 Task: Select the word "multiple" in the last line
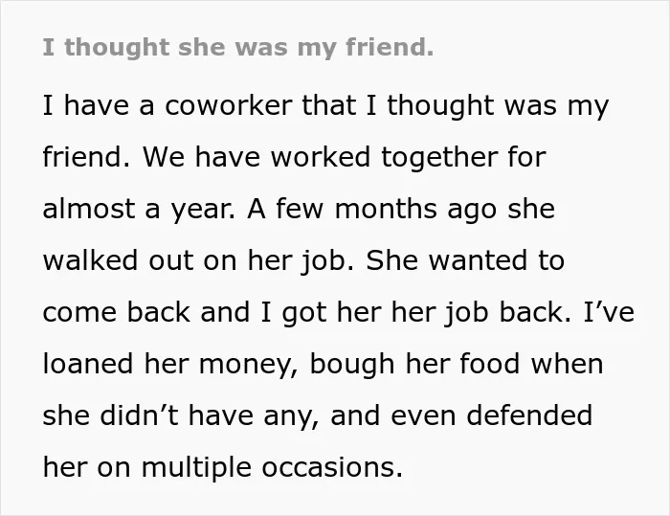(196, 468)
